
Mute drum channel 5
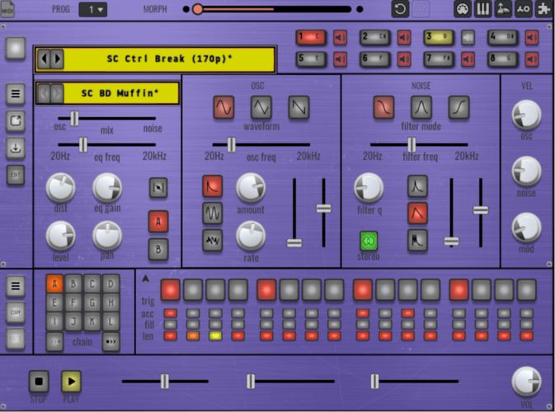click(x=340, y=59)
